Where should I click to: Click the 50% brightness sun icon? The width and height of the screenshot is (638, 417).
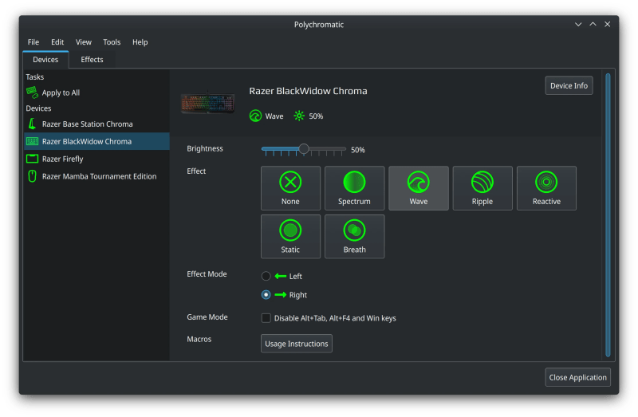pos(299,116)
